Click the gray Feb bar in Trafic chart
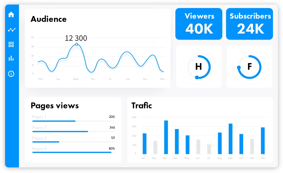283x173 pixels. (155, 147)
